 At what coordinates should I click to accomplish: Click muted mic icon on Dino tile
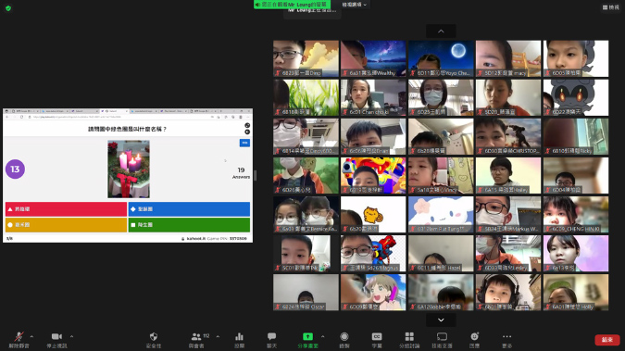click(278, 73)
